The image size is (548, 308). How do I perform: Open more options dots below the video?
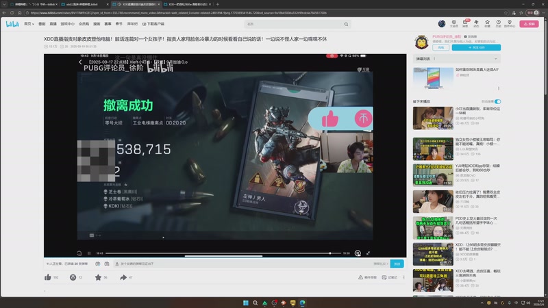tap(403, 277)
